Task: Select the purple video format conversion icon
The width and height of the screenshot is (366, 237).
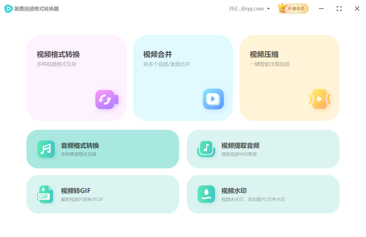Action: pyautogui.click(x=107, y=99)
